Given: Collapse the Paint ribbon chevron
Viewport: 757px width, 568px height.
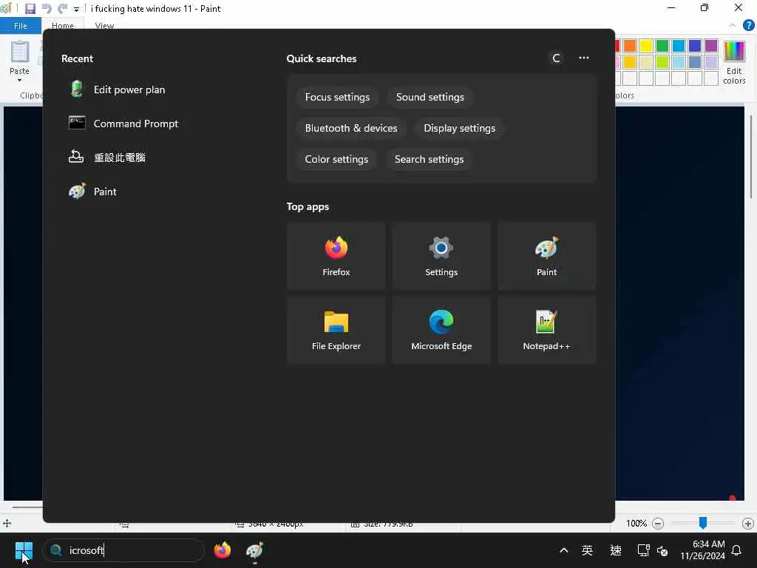Looking at the screenshot, I should pos(733,26).
